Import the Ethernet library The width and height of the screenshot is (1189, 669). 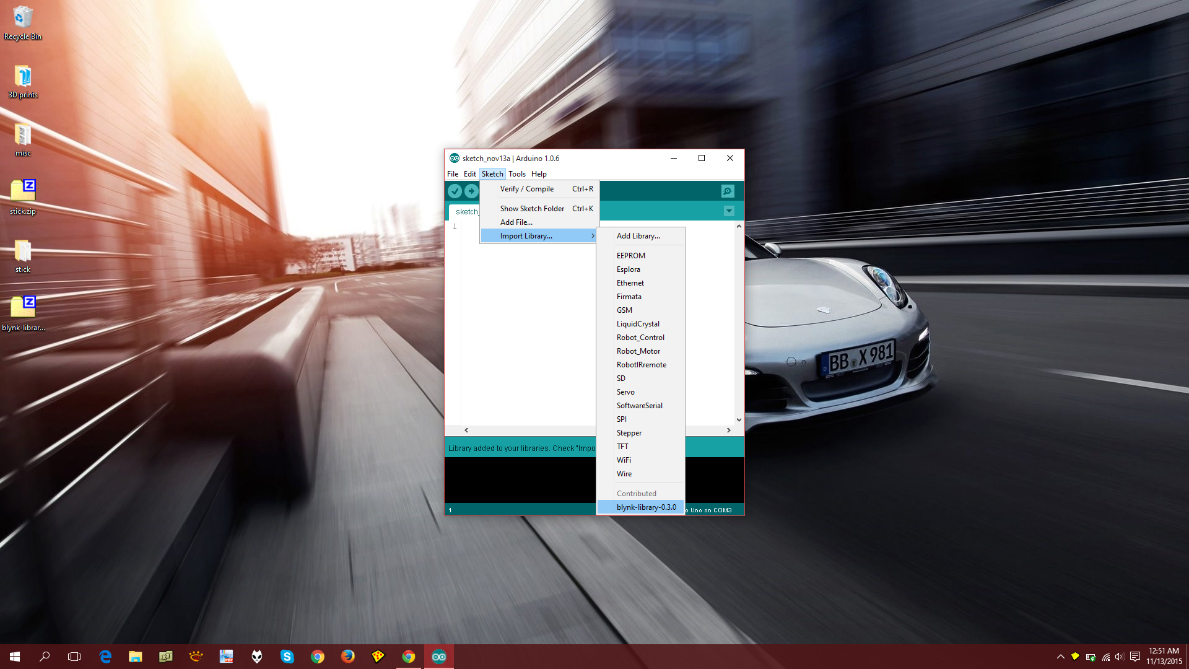point(640,283)
